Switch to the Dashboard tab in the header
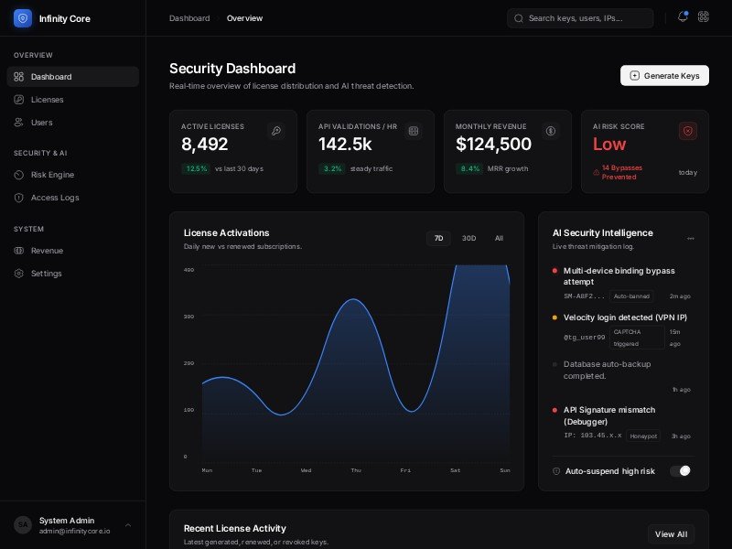This screenshot has height=549, width=732. coord(189,17)
